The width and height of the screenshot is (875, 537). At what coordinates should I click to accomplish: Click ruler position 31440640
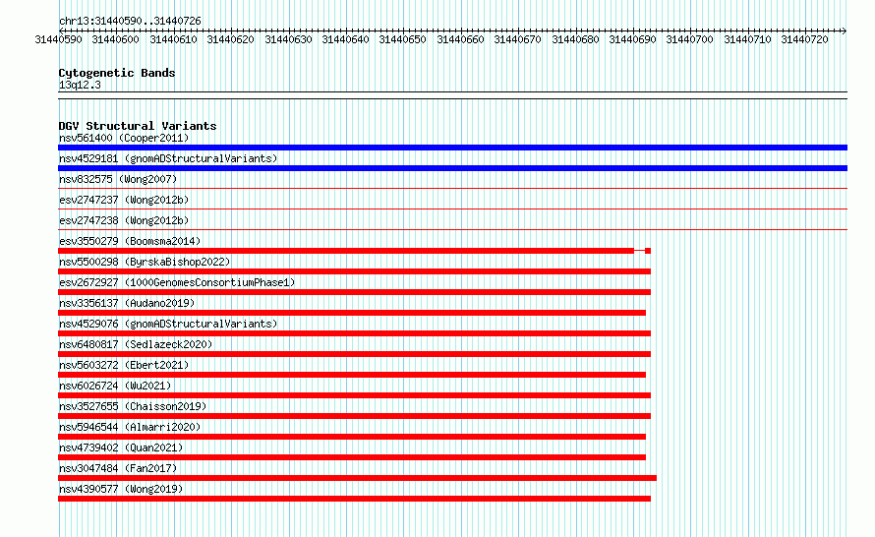345,39
